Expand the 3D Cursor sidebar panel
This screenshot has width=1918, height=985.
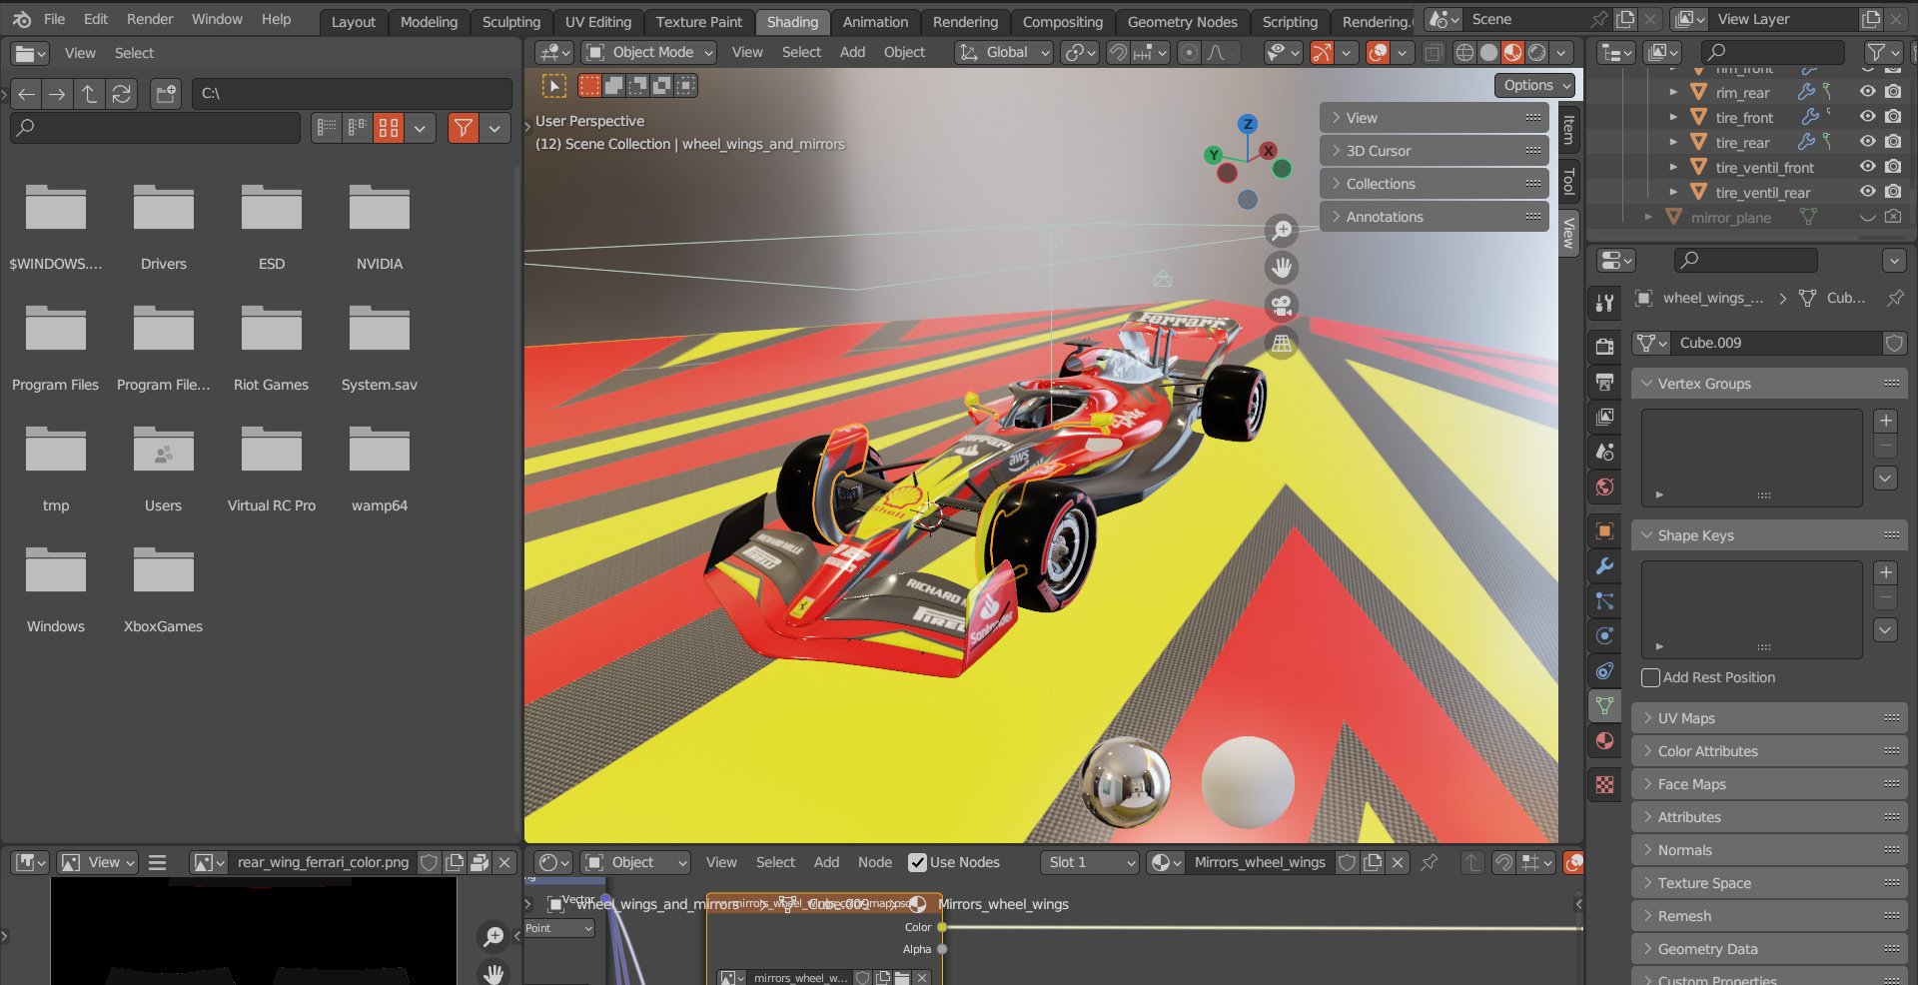[1434, 151]
